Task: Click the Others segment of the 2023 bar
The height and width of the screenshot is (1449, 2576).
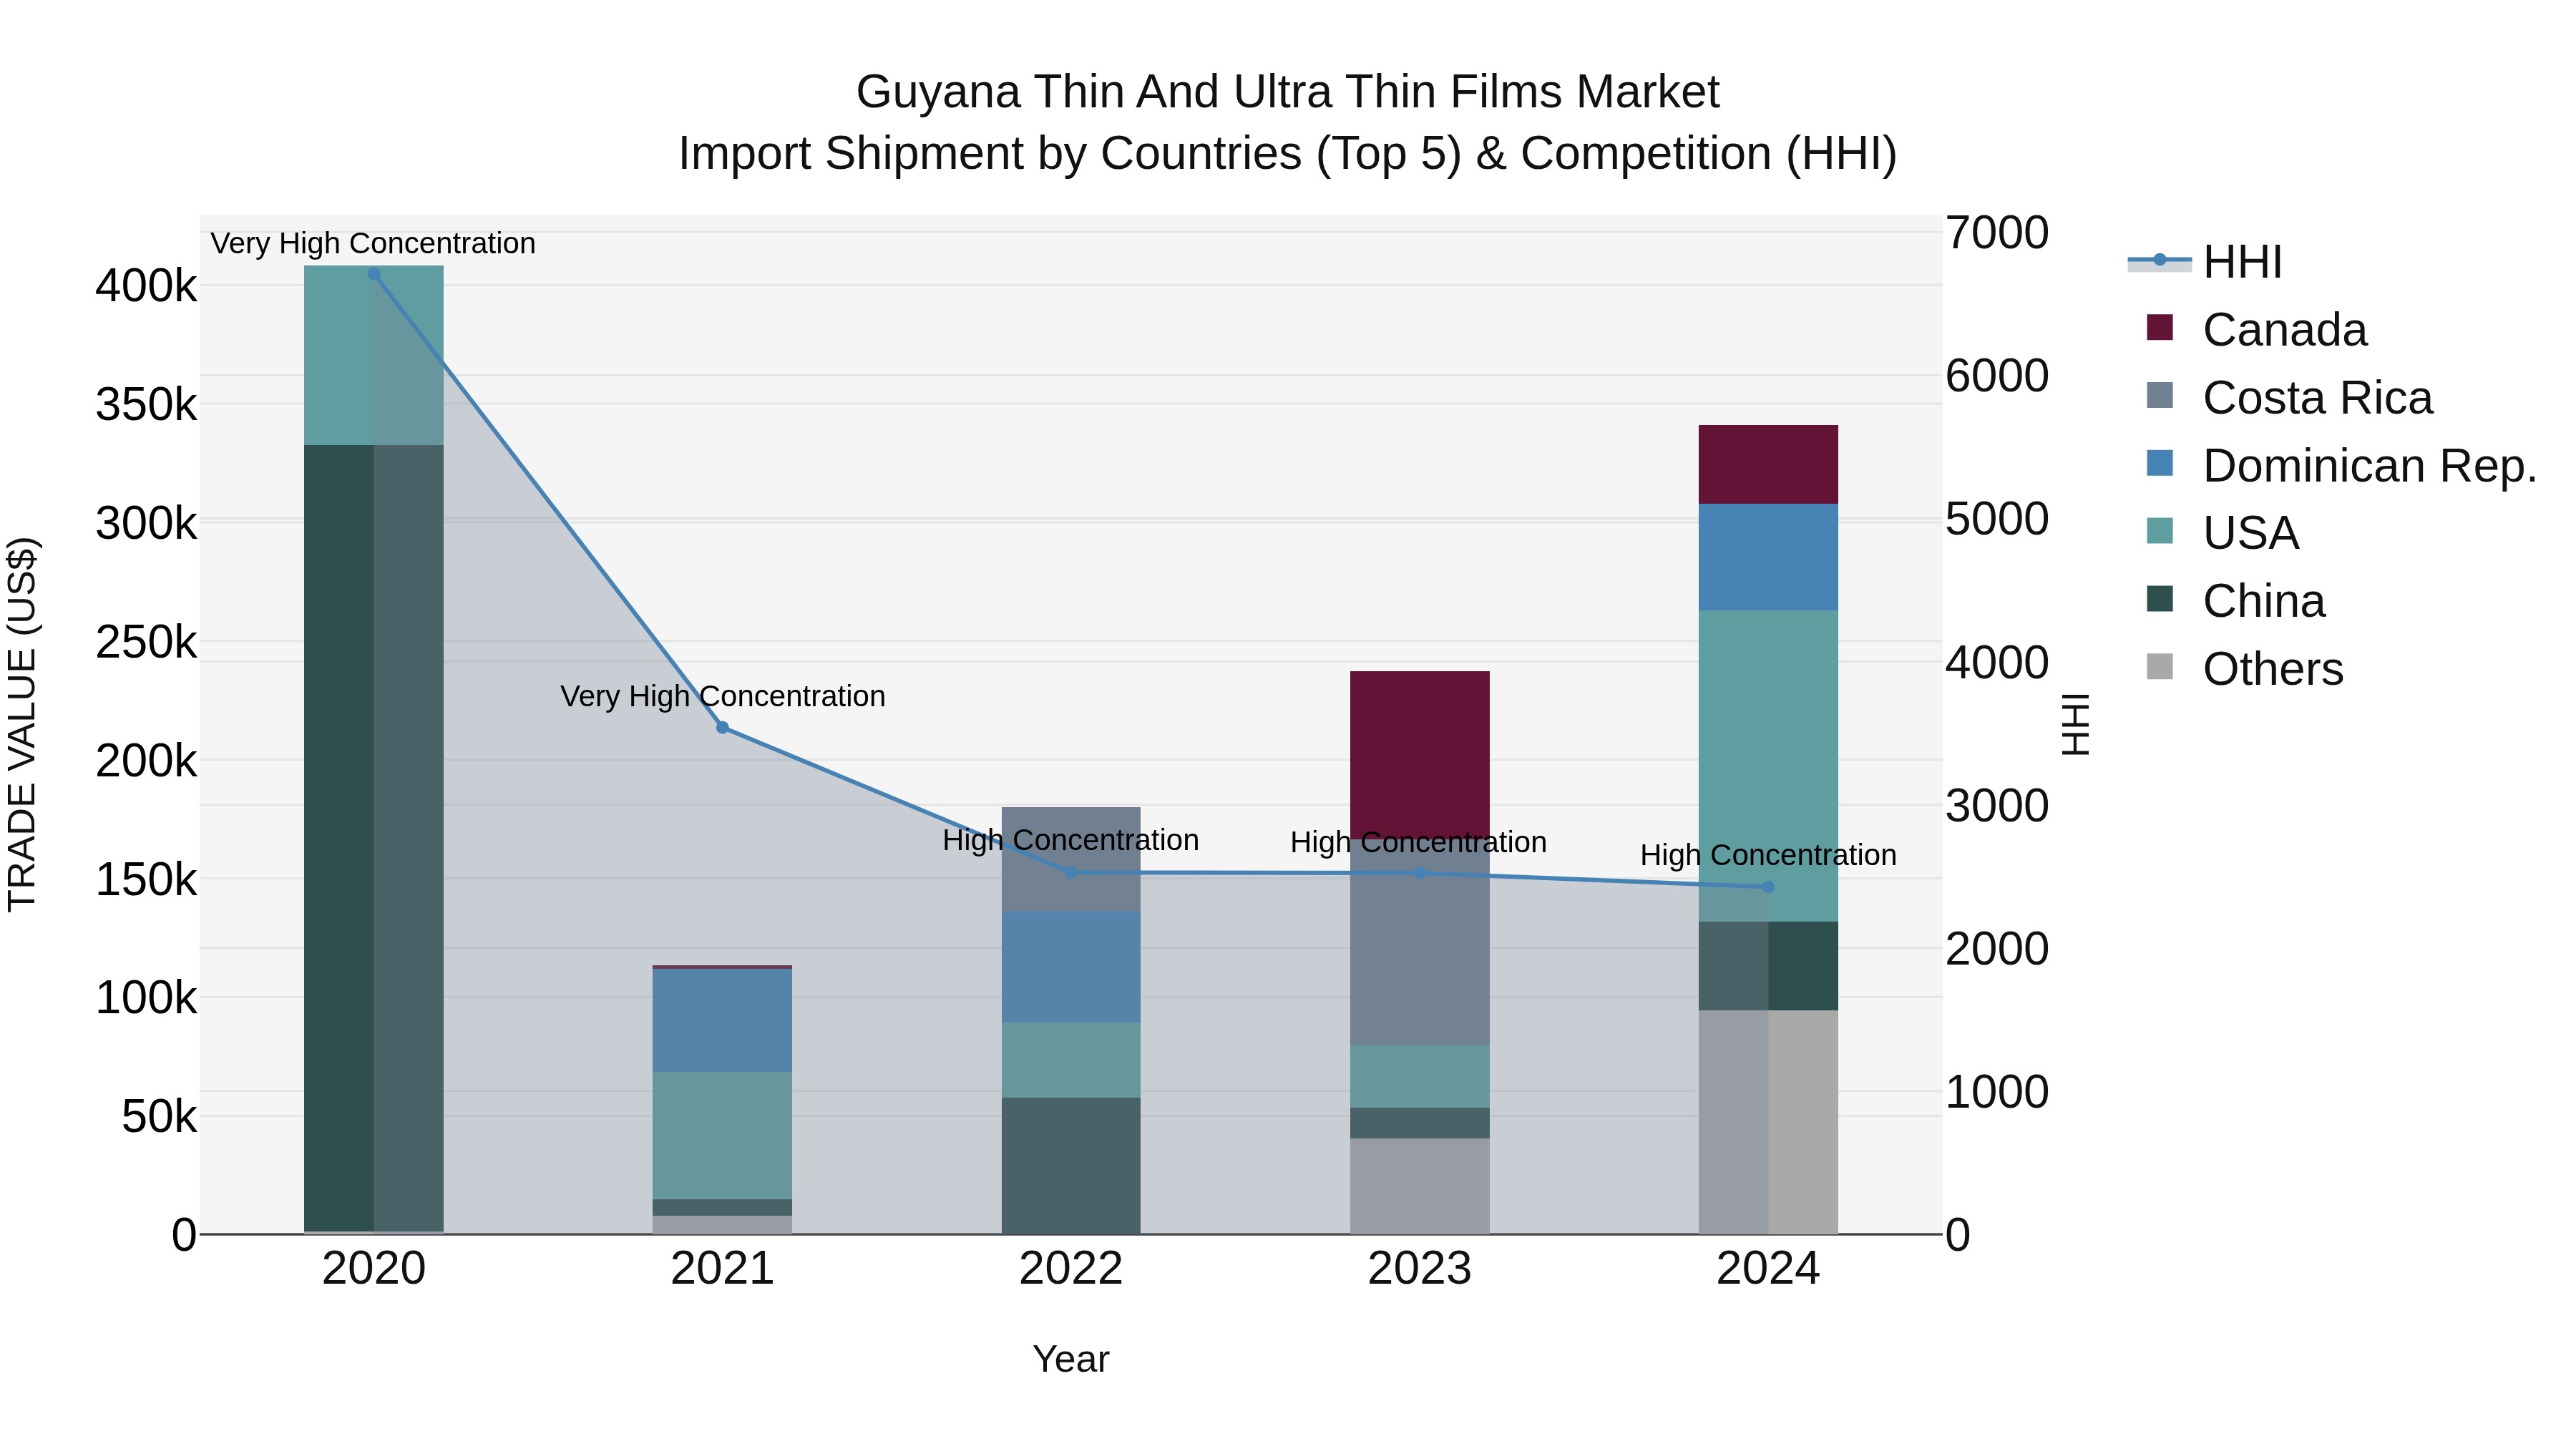Action: [x=1420, y=1186]
